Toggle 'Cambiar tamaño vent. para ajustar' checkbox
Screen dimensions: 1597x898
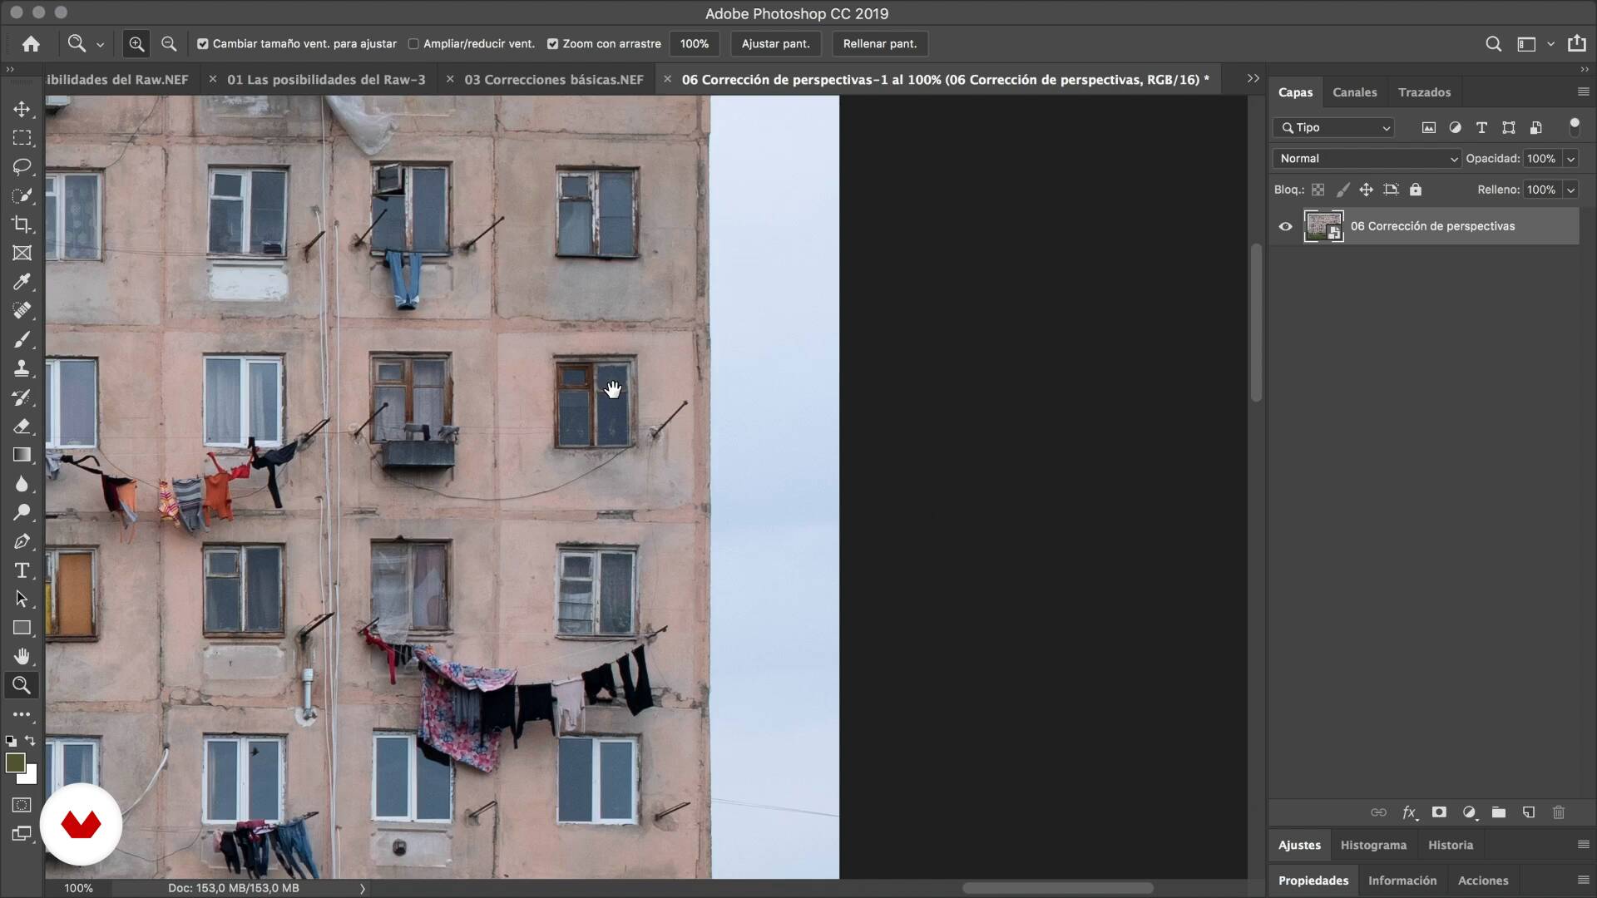(203, 44)
